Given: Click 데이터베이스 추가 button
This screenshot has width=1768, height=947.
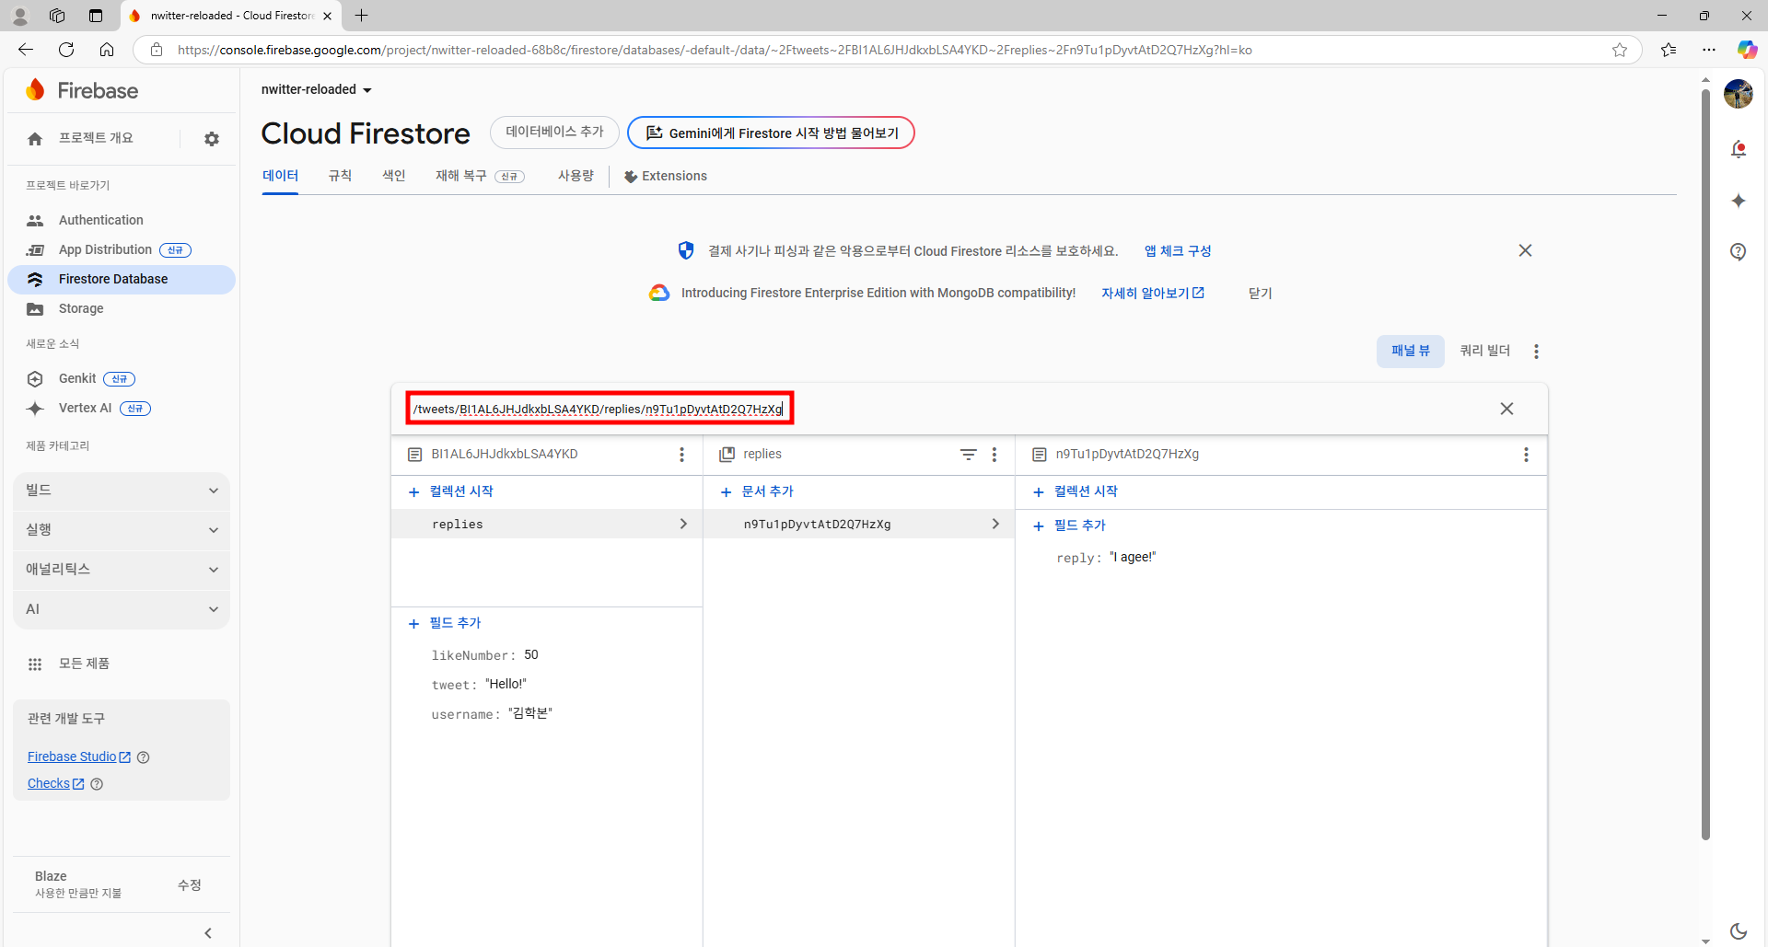Looking at the screenshot, I should click(554, 133).
